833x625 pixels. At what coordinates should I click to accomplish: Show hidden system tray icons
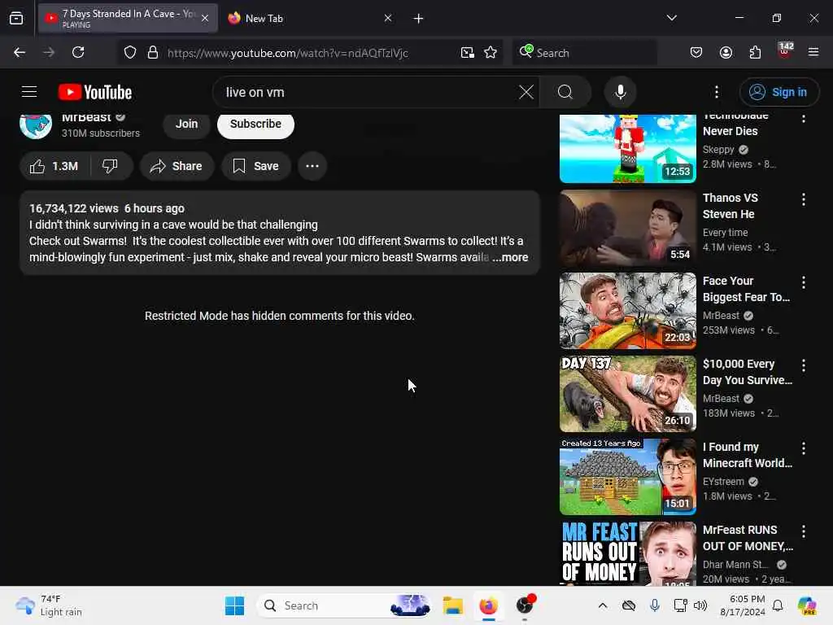pos(603,605)
